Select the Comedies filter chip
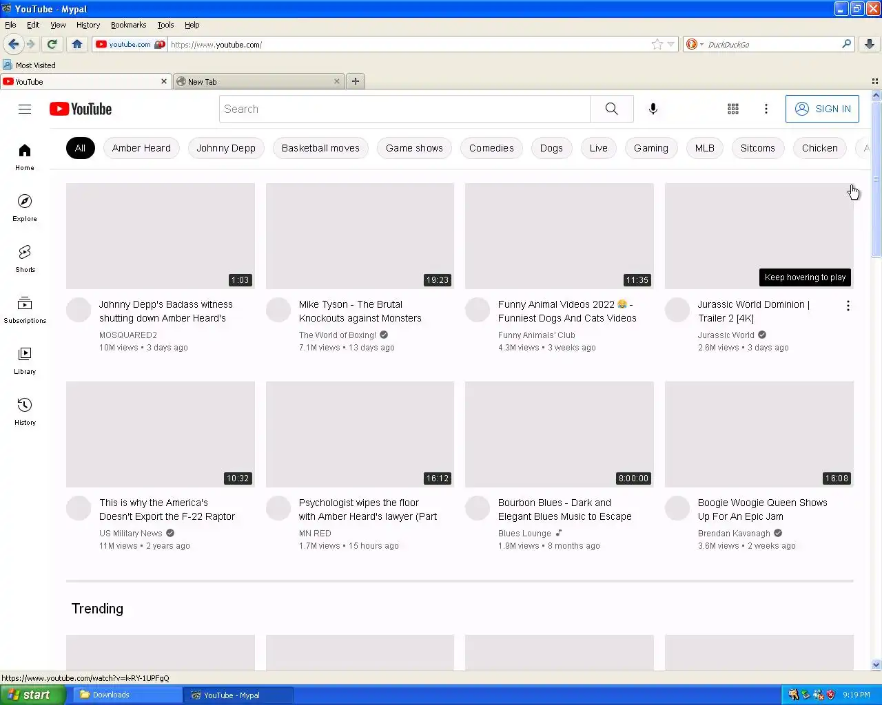 tap(491, 148)
